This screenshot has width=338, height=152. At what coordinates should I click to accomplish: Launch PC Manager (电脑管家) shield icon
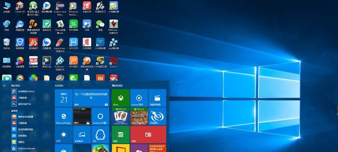point(20,44)
